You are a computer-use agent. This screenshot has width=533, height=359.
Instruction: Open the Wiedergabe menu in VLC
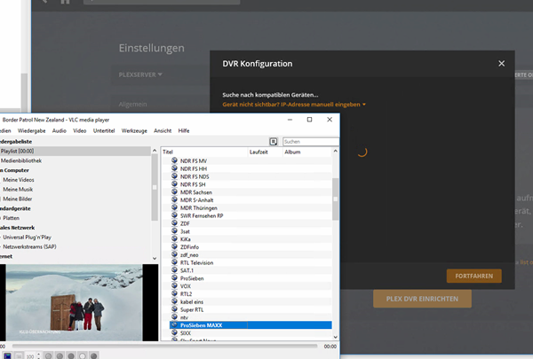(32, 130)
